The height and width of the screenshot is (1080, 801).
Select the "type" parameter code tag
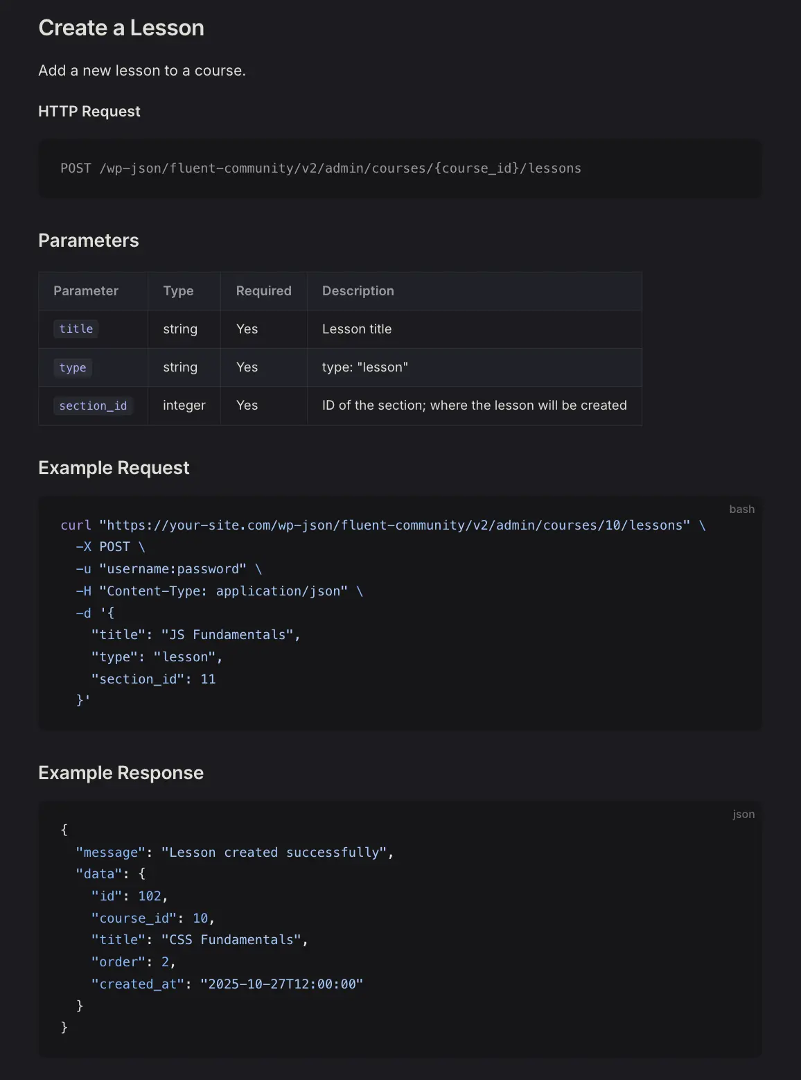(x=73, y=367)
